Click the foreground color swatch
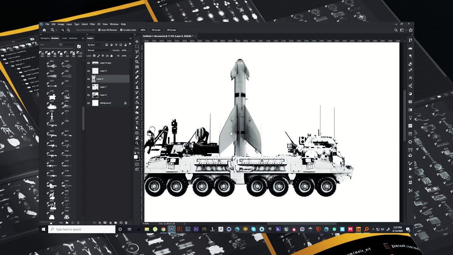The width and height of the screenshot is (453, 255). click(x=136, y=157)
